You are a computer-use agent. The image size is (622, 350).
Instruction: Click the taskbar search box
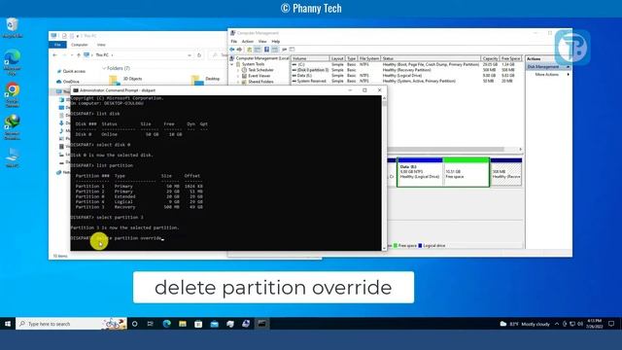[x=71, y=324]
